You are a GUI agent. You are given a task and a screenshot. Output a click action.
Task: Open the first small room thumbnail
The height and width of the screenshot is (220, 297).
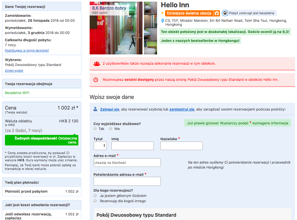pyautogui.click(x=150, y=8)
